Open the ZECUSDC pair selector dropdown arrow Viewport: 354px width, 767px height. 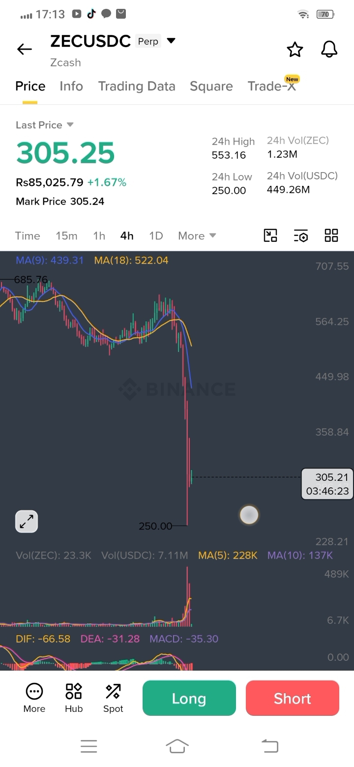[171, 41]
